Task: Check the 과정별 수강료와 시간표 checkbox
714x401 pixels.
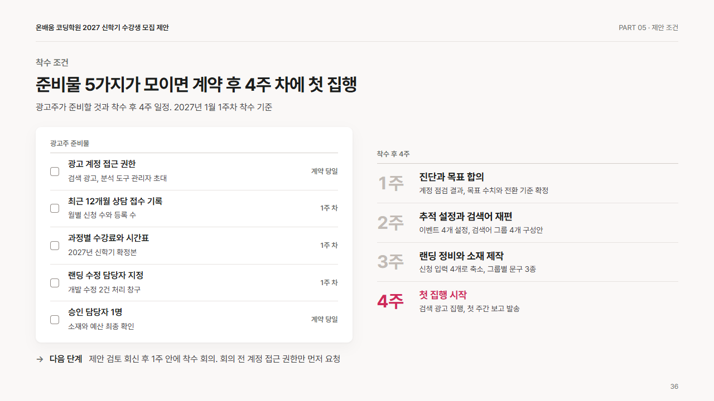Action: 55,246
